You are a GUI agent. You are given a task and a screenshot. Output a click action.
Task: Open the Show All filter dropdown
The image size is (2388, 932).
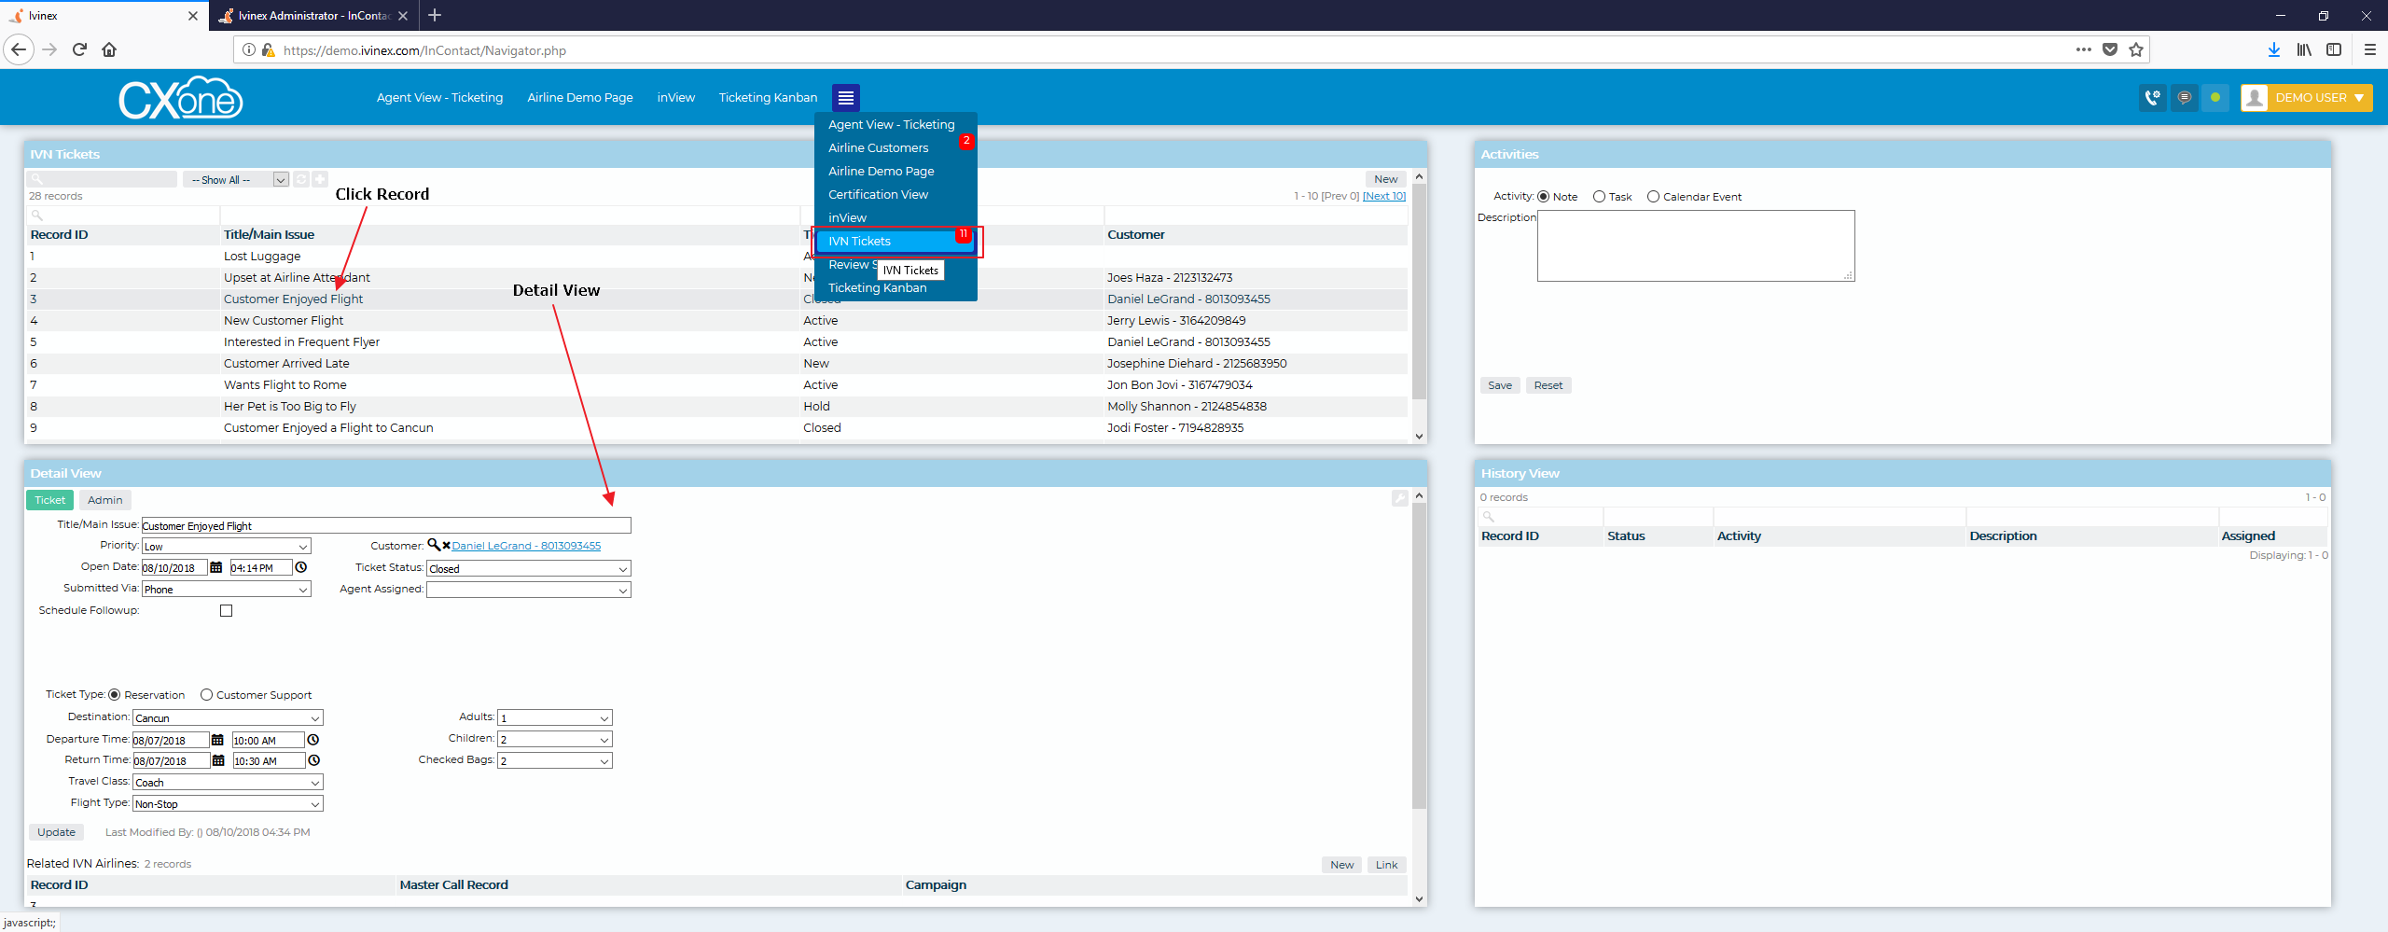[x=236, y=180]
